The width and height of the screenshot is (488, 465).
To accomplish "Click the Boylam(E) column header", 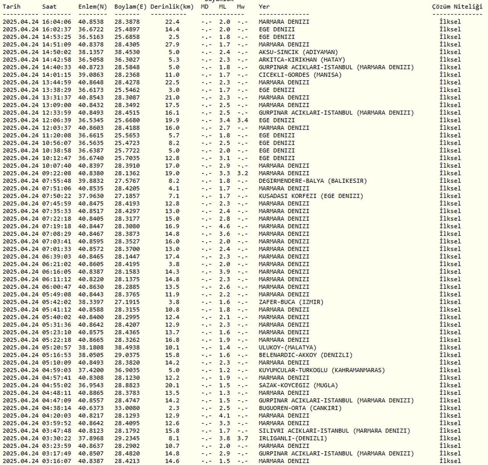I will (x=130, y=6).
